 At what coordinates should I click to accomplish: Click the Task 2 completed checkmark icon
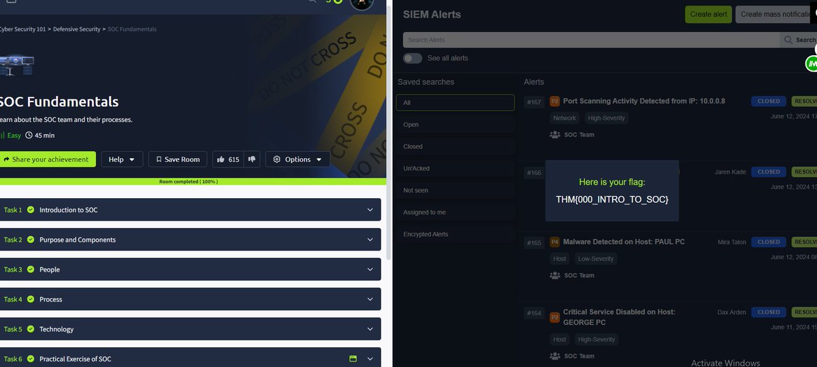click(31, 240)
